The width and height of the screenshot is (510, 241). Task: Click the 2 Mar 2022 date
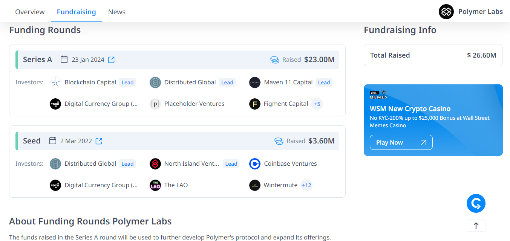click(76, 141)
